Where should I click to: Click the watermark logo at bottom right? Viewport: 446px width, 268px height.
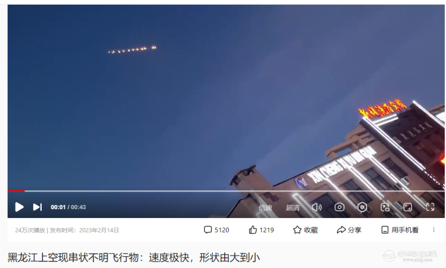[410, 256]
